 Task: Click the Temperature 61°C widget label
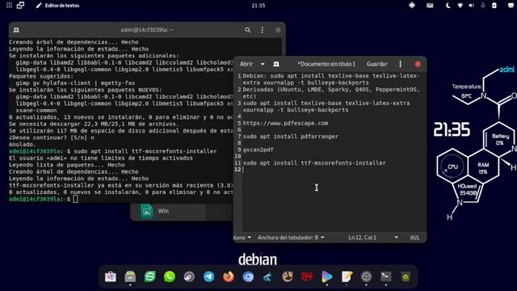pyautogui.click(x=467, y=91)
